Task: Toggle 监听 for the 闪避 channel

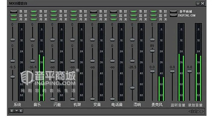Action: (54, 16)
